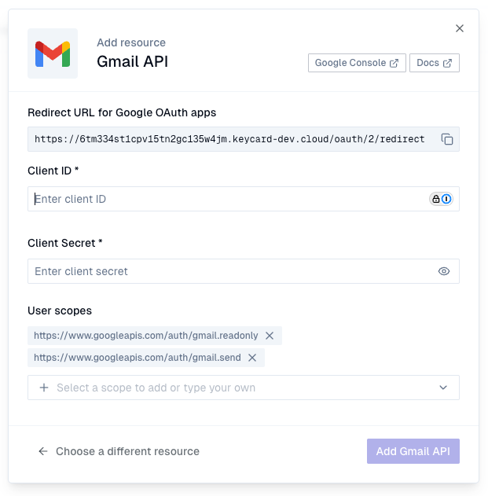Remove the gmail.readonly scope
488x496 pixels.
pos(270,336)
